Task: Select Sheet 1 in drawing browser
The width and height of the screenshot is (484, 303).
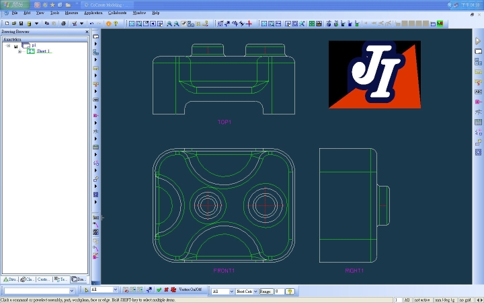Action: click(x=43, y=51)
